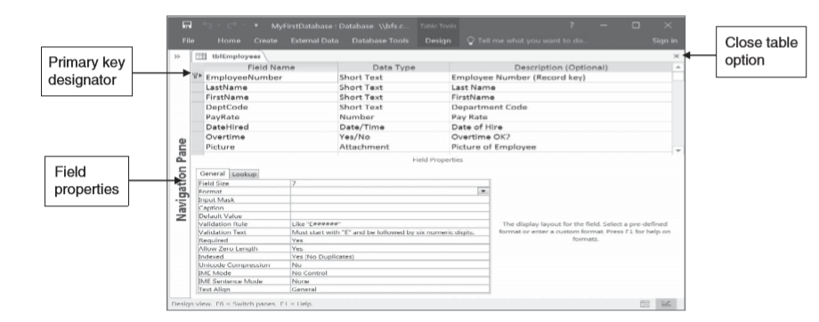Click the row selector beside LastName

coord(197,87)
